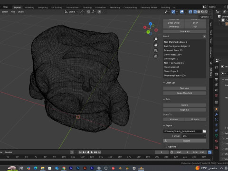Click the Make Manifold button
This screenshot has width=228, height=171.
coord(185,93)
